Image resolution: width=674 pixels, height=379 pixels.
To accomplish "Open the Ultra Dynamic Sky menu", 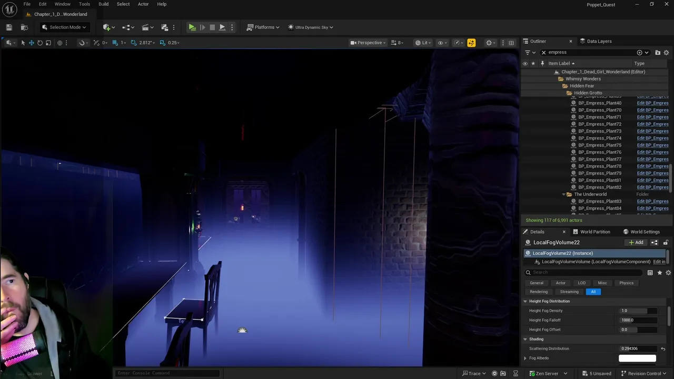I will point(310,27).
